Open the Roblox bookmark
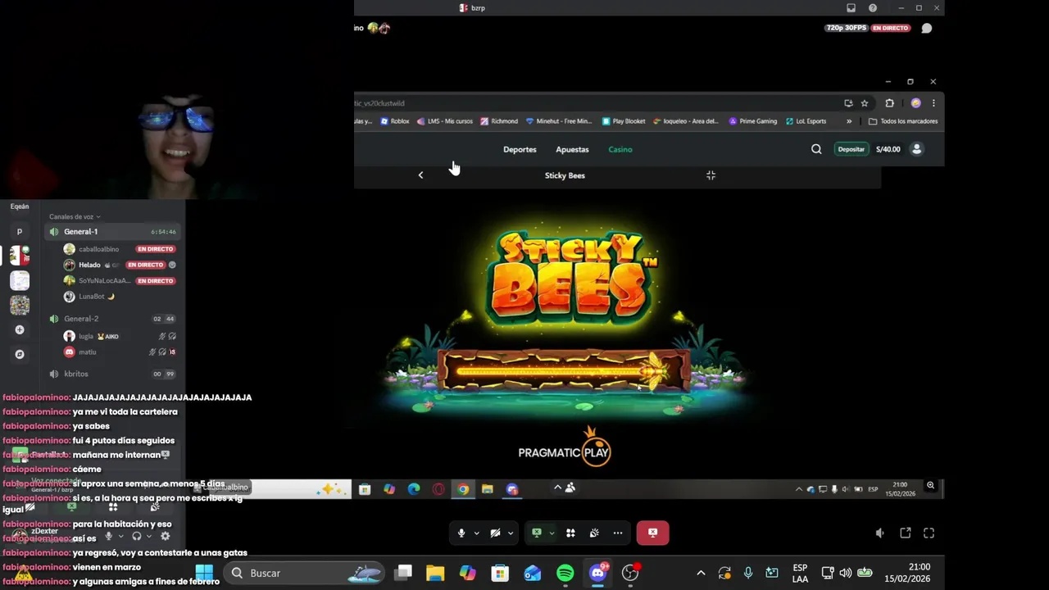The height and width of the screenshot is (590, 1049). [x=394, y=121]
